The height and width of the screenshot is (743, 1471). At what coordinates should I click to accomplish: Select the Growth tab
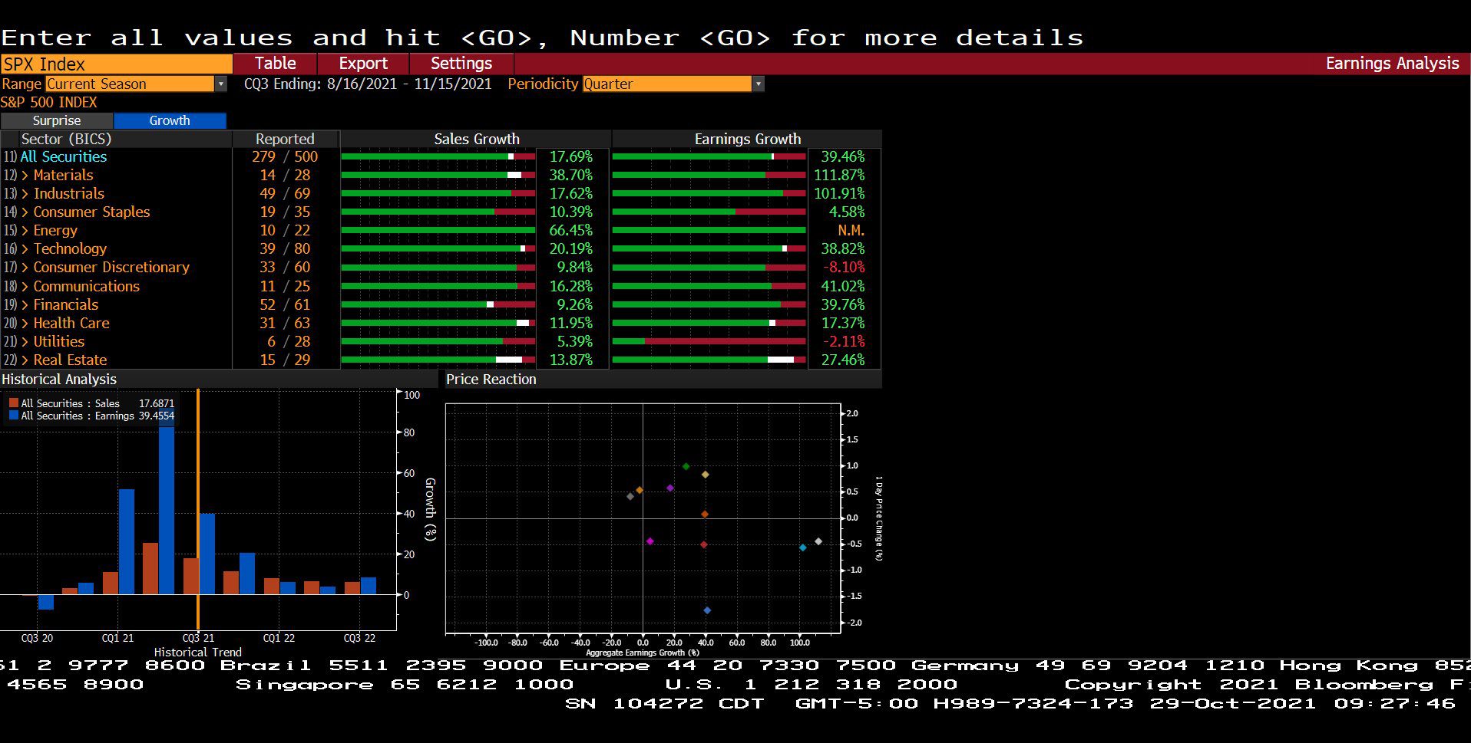tap(170, 120)
